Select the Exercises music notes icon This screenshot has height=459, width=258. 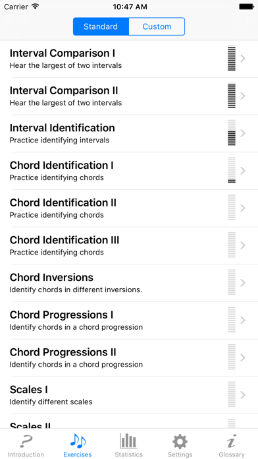[78, 441]
